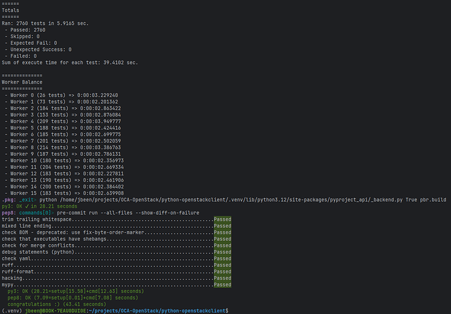This screenshot has height=314, width=451.
Task: Click the Passed status for trim trailing whitespace
Action: [222, 219]
